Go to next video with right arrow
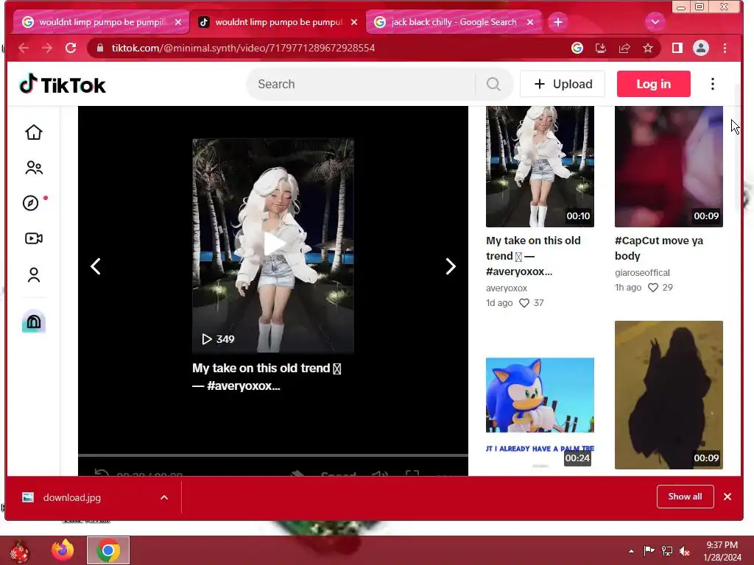 click(x=450, y=266)
